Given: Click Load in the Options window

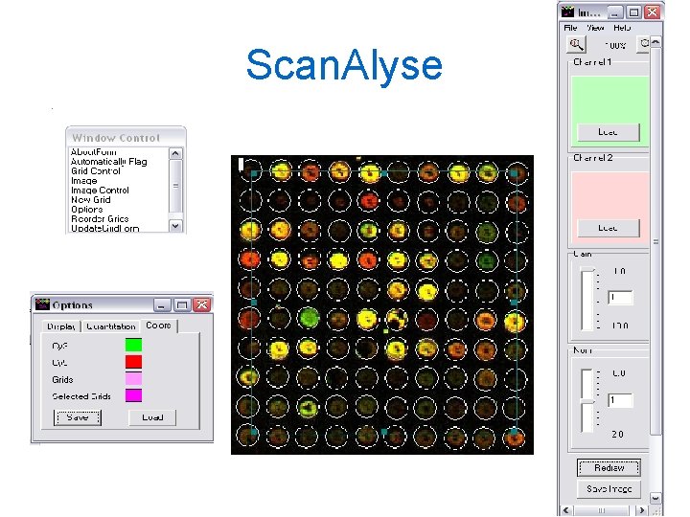Looking at the screenshot, I should coord(152,417).
